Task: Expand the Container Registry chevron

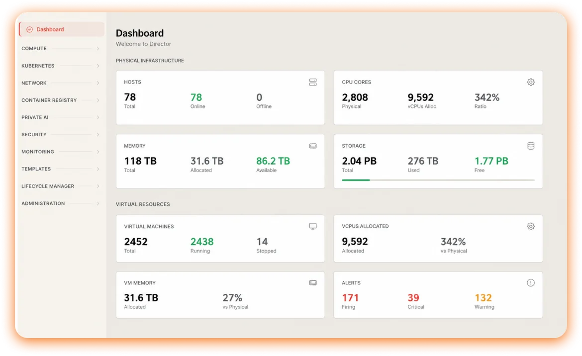Action: coord(98,100)
